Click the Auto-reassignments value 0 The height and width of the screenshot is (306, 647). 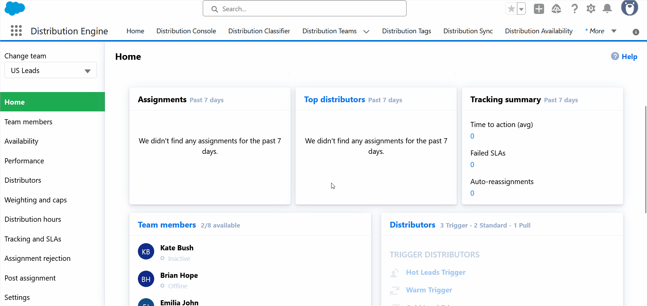point(472,193)
